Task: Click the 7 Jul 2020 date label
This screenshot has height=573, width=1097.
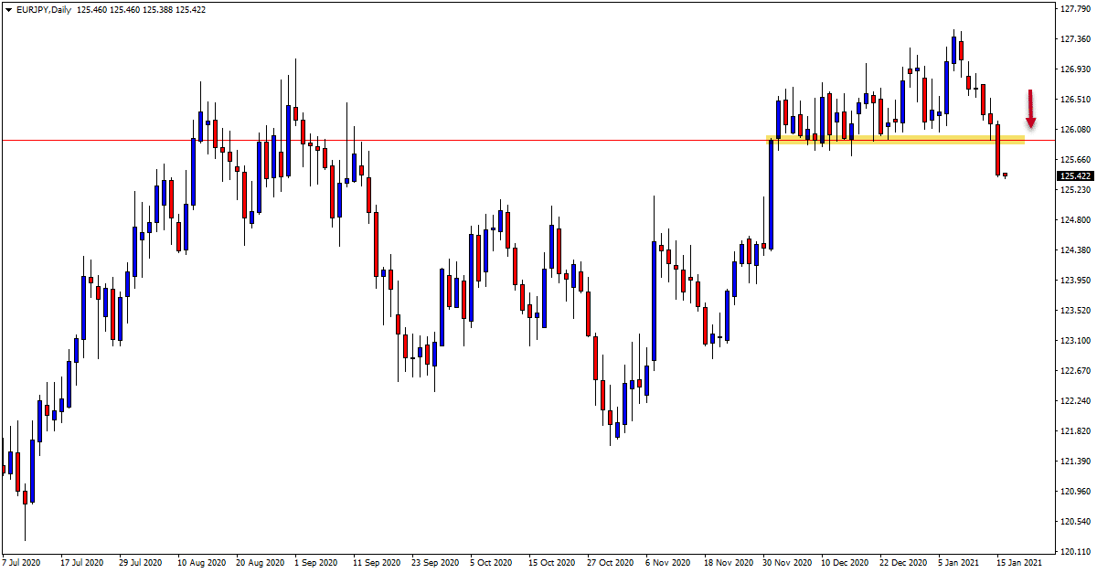Action: (23, 563)
